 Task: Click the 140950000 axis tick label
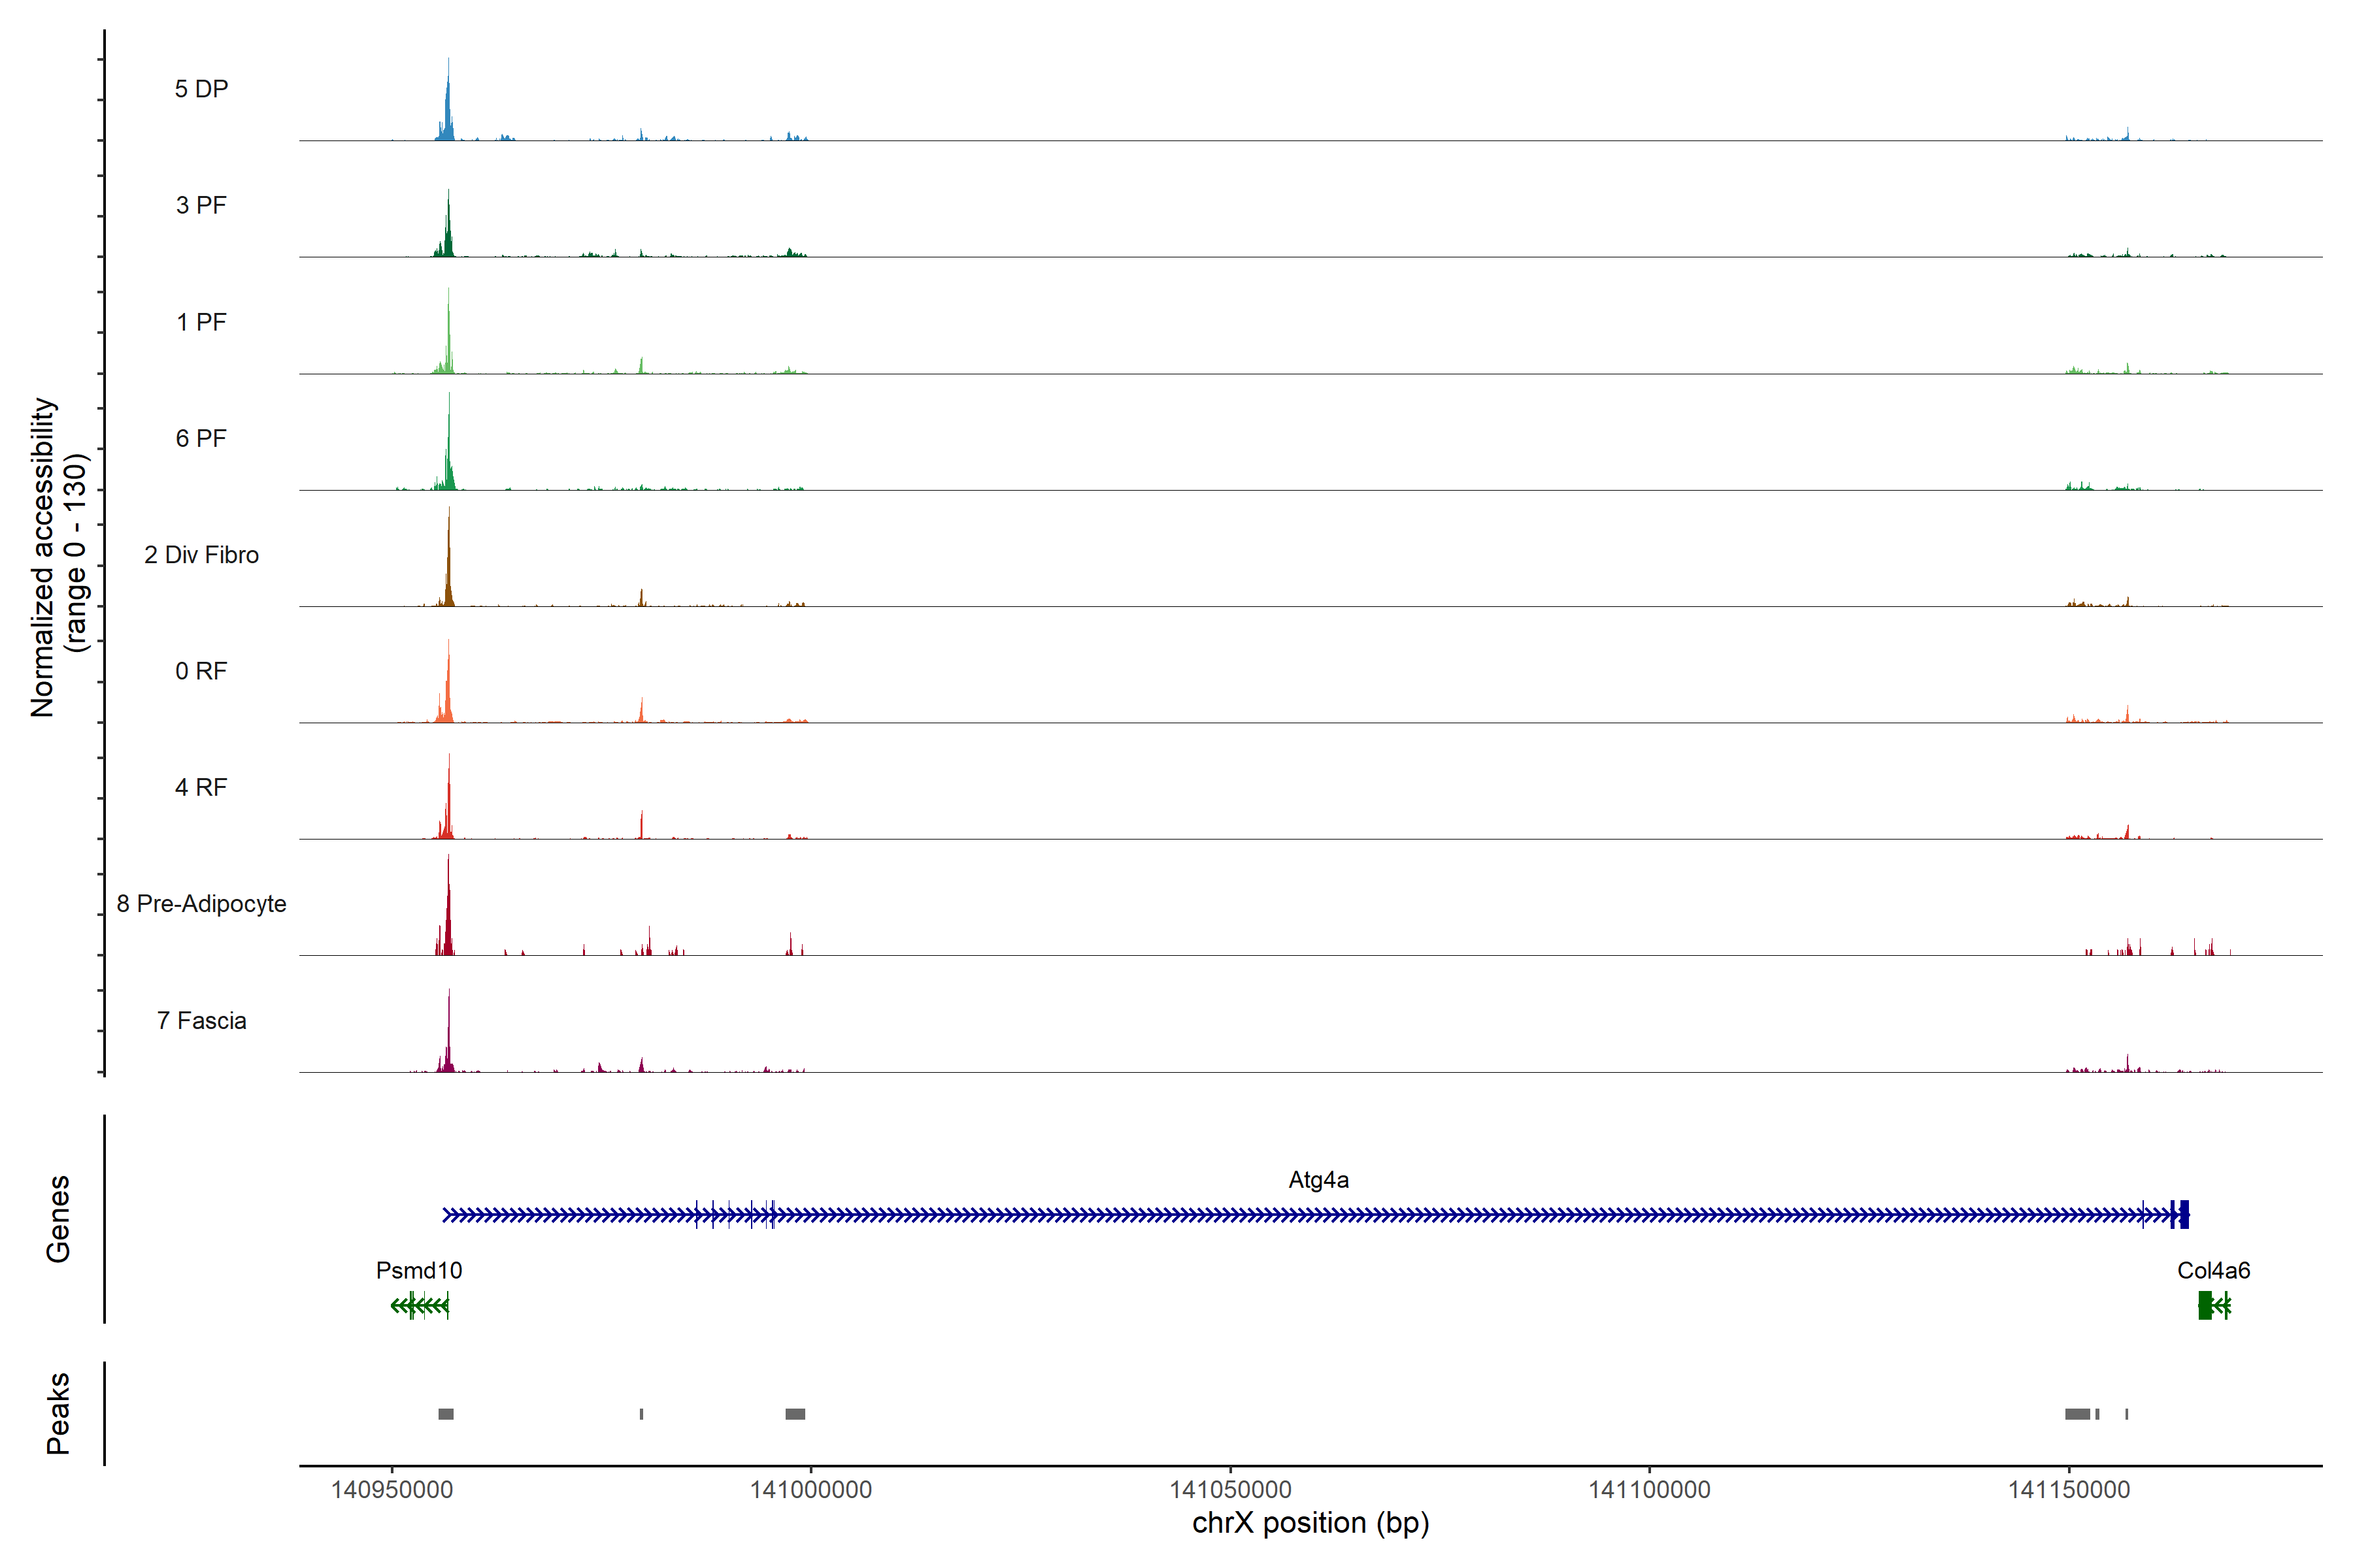(391, 1490)
